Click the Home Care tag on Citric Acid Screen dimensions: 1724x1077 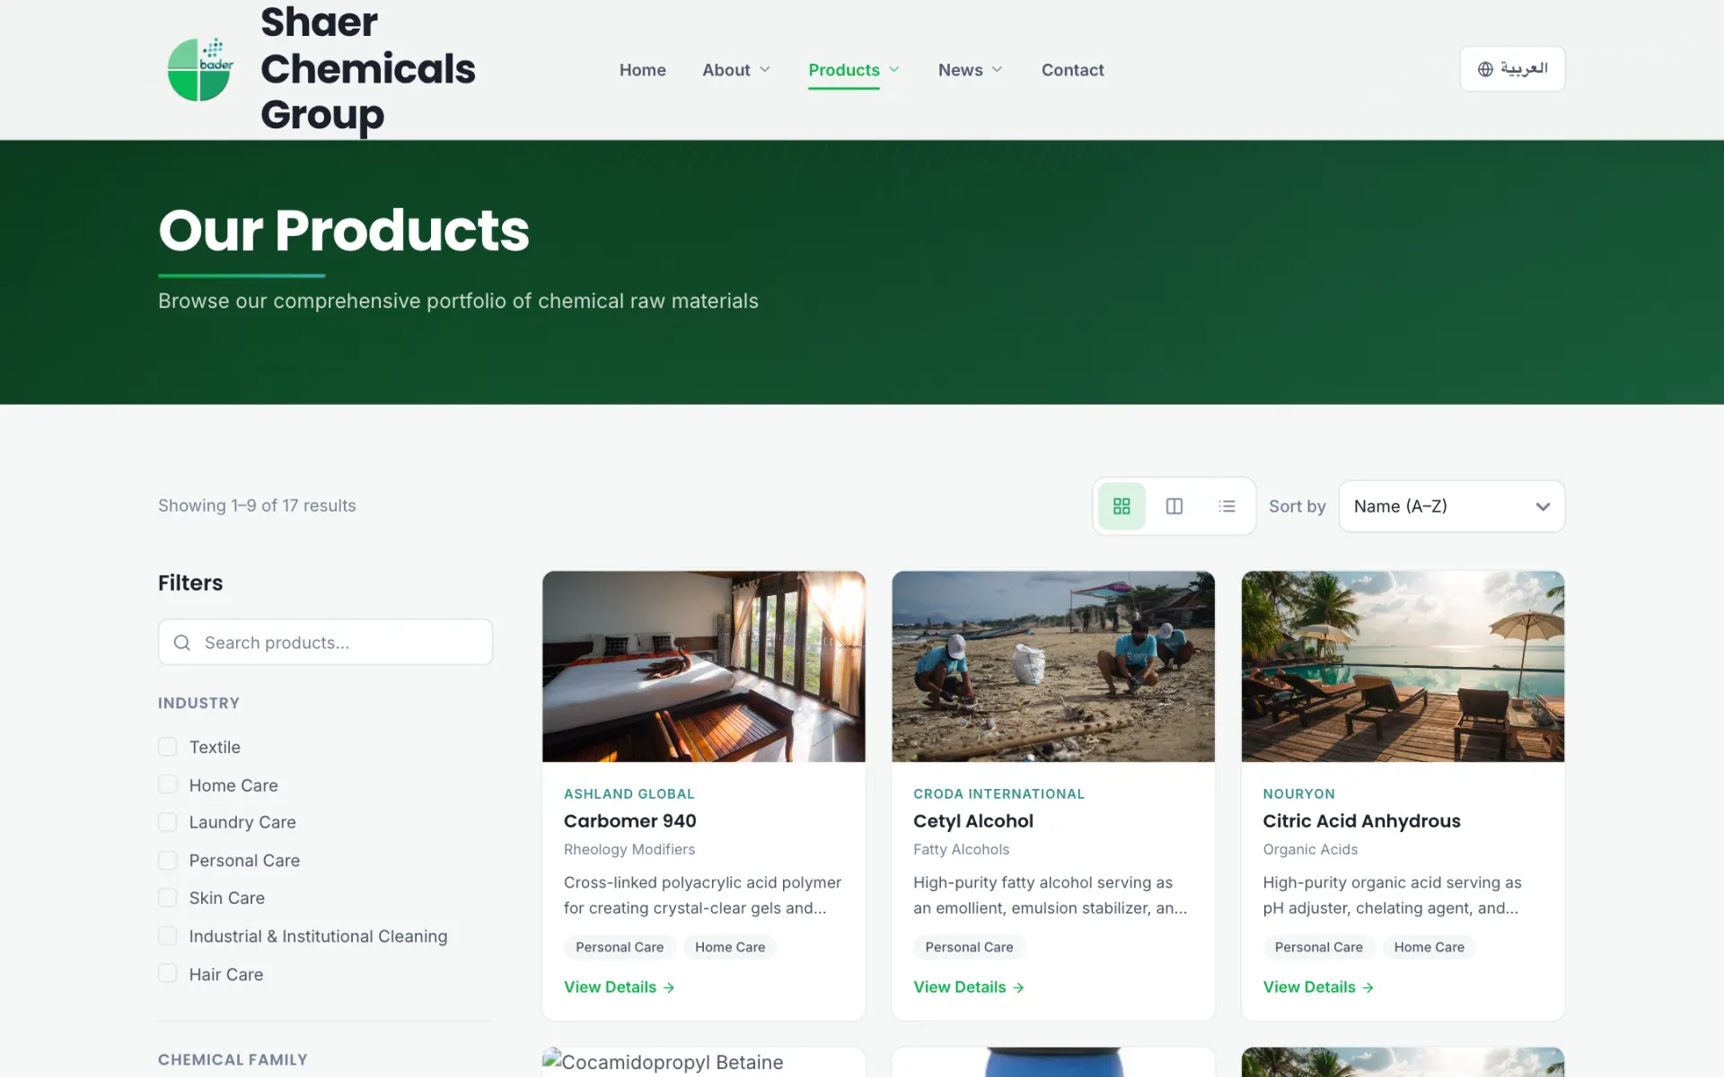coord(1429,947)
